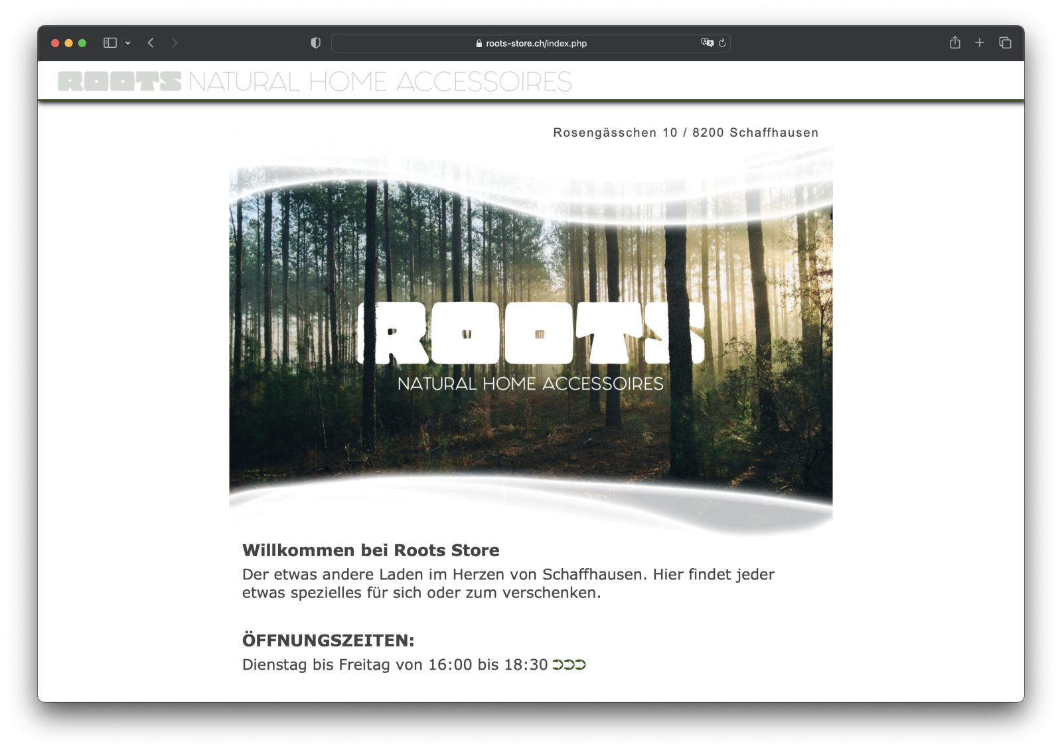
Task: Enter full screen with green button
Action: click(82, 43)
